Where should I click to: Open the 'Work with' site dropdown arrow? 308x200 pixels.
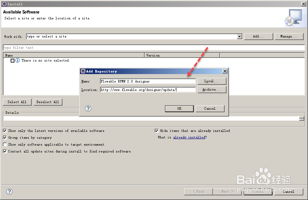click(x=239, y=36)
